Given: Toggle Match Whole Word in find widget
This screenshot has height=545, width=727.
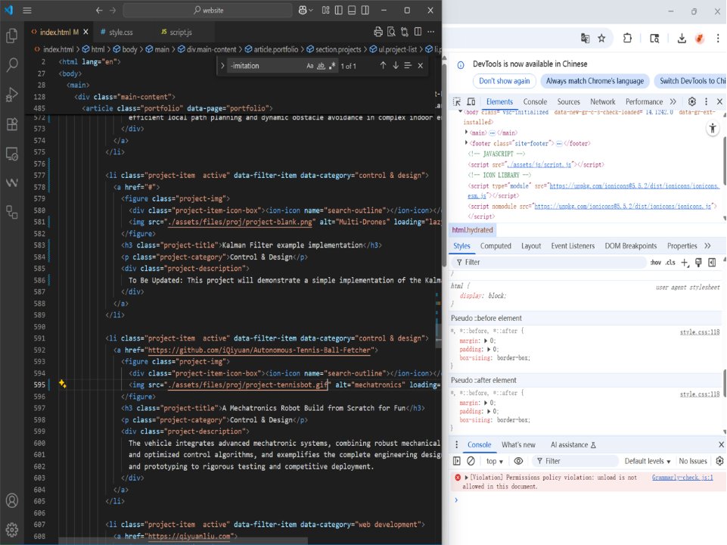Looking at the screenshot, I should coord(322,66).
